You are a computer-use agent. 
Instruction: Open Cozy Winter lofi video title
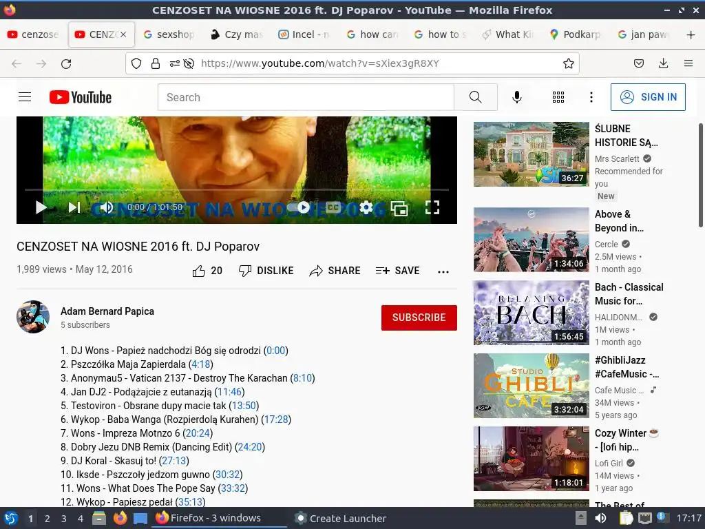tap(627, 440)
